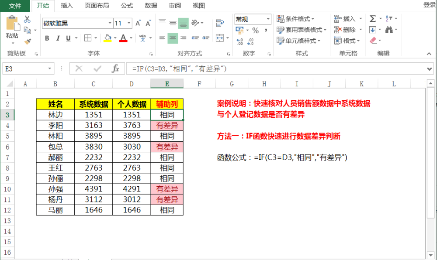Click the Merge and Center icon
Screen dimensions: 437x260
point(220,38)
